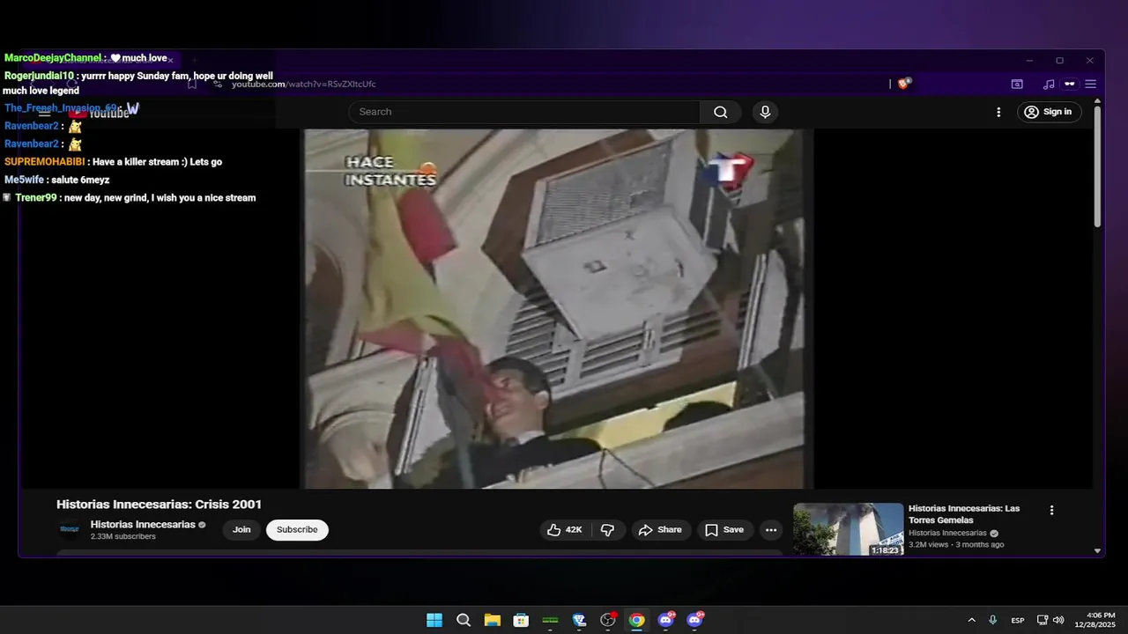Image resolution: width=1128 pixels, height=634 pixels.
Task: Dislike the Crisis 2001 video
Action: (608, 530)
